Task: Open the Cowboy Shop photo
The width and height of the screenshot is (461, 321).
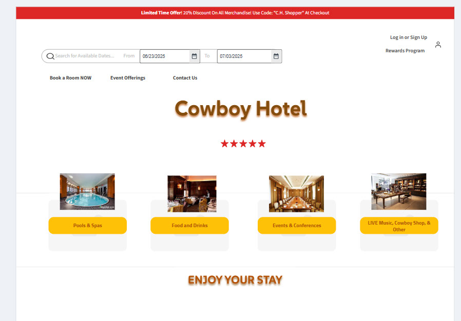Action: [399, 191]
